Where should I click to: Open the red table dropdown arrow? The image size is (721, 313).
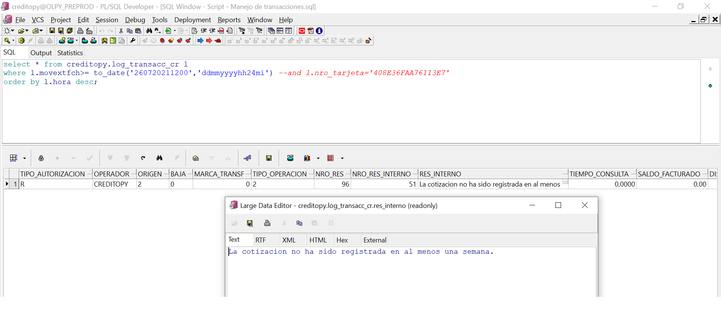point(342,158)
